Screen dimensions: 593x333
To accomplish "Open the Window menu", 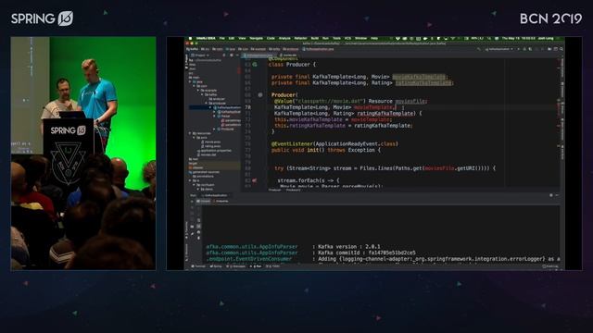I will [x=360, y=39].
